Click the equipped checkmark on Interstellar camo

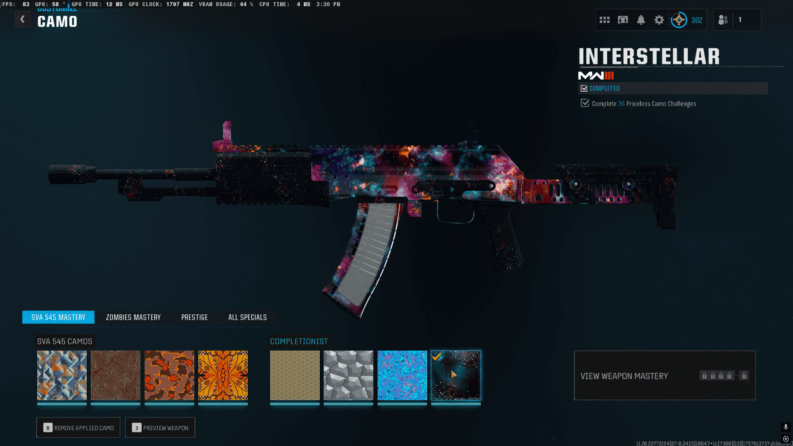437,356
